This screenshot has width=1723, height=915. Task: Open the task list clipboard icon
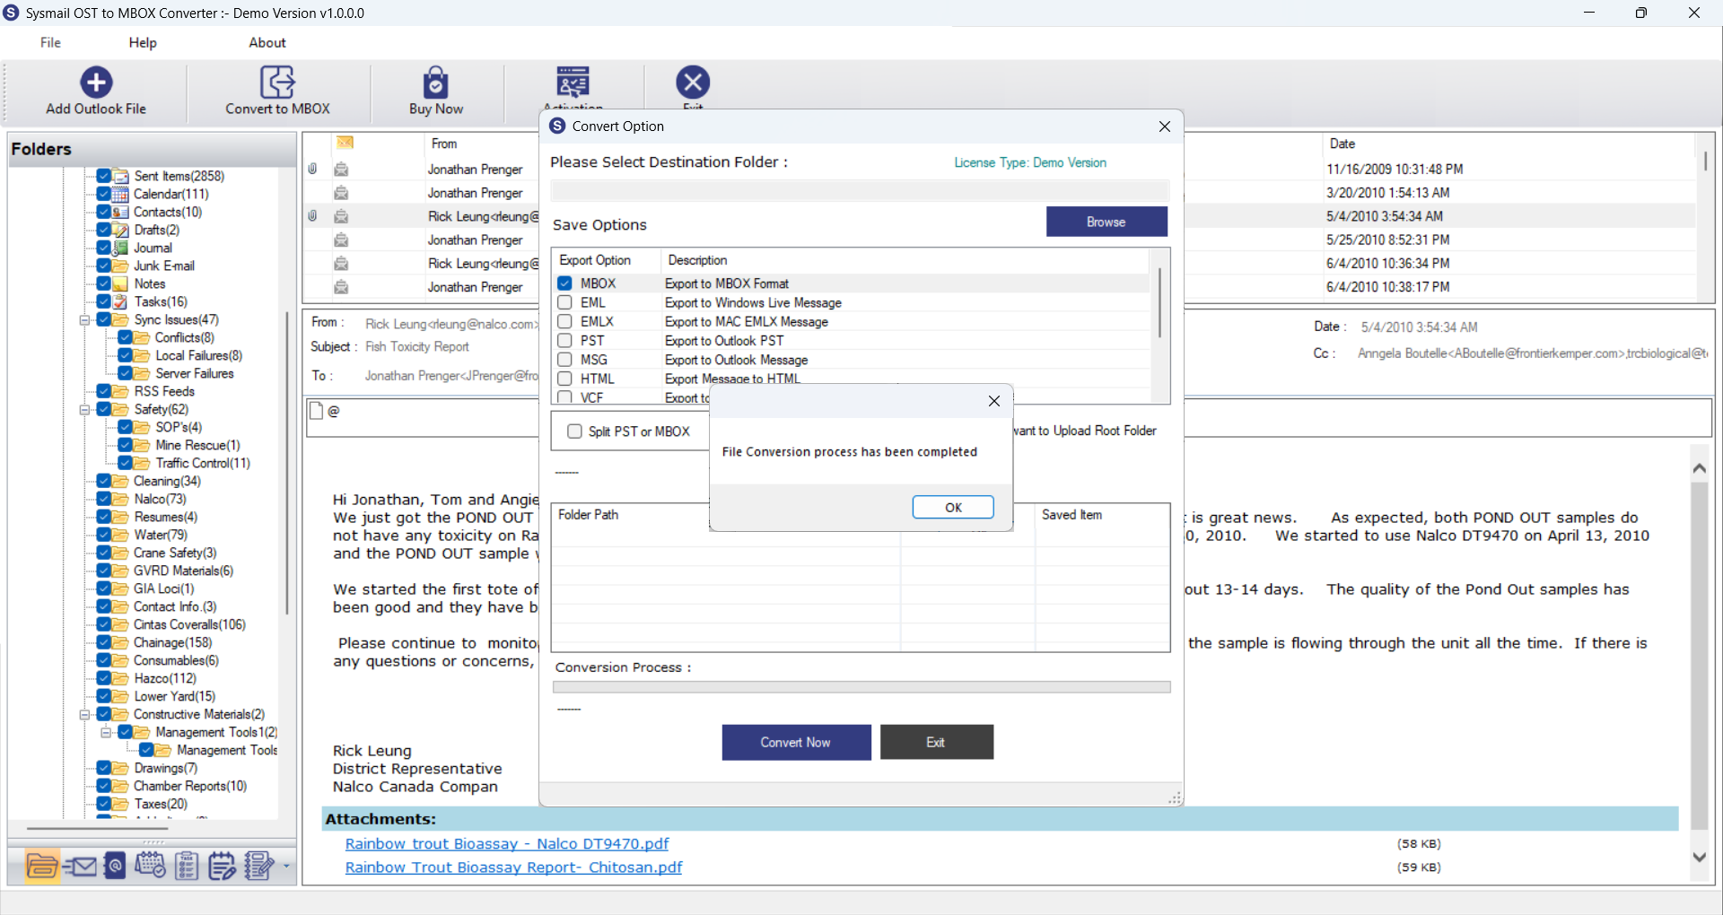pos(187,866)
